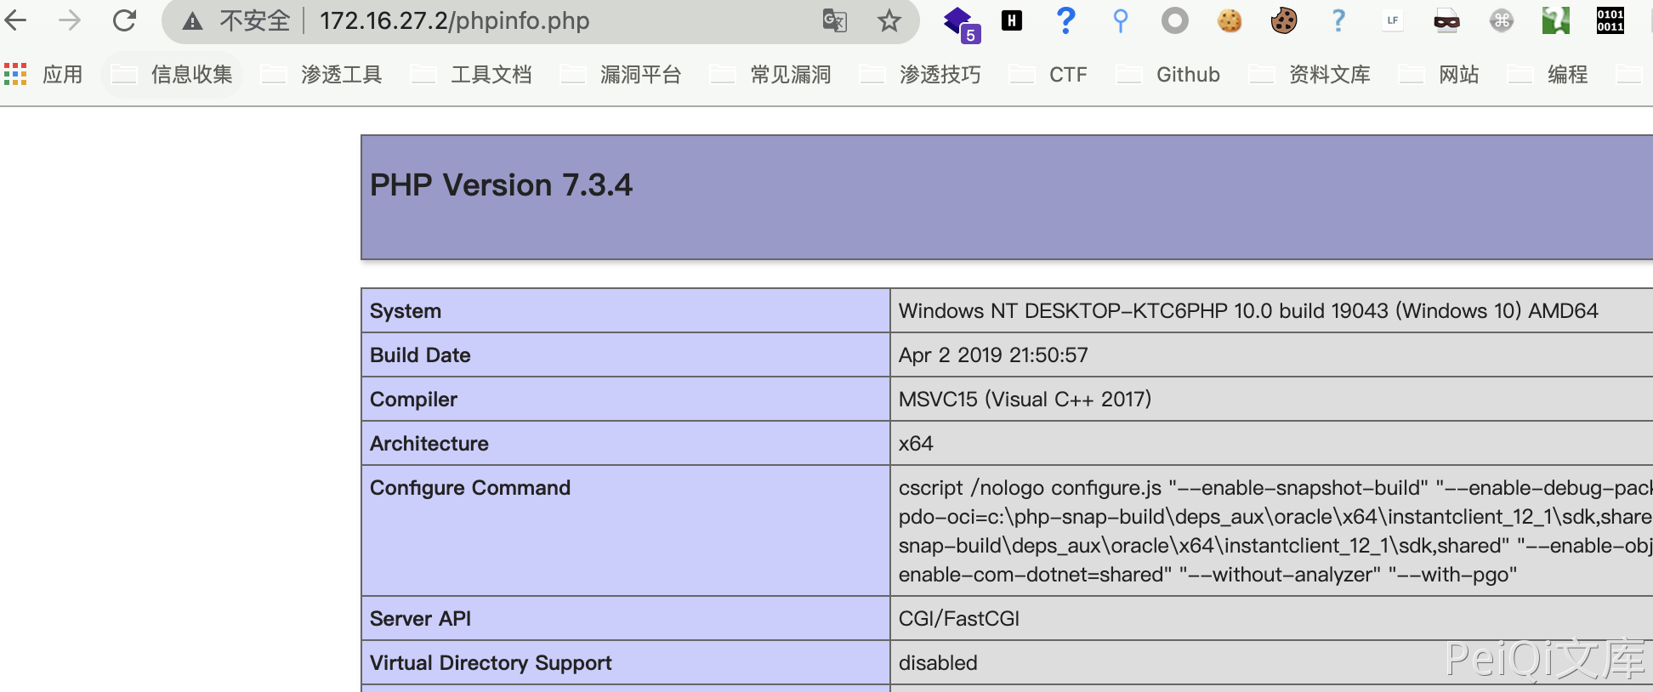This screenshot has width=1653, height=692.
Task: Open the masked face extension icon
Action: 1446,21
